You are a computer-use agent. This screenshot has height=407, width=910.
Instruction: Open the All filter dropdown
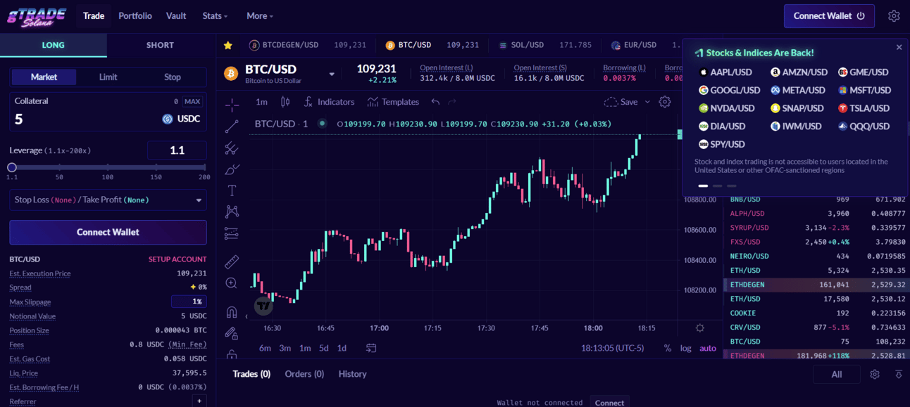pos(837,375)
